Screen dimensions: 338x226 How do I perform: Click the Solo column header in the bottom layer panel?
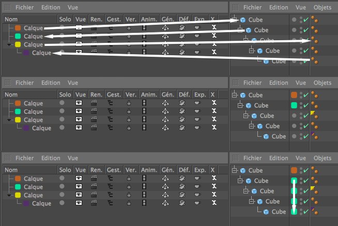65,170
